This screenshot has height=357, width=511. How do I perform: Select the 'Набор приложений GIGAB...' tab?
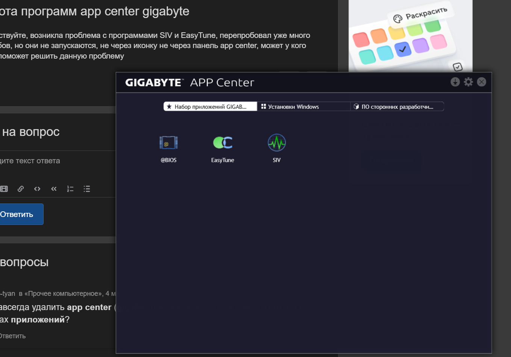click(210, 107)
